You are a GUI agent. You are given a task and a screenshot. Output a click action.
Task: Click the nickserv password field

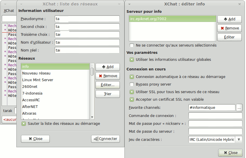[215, 124]
